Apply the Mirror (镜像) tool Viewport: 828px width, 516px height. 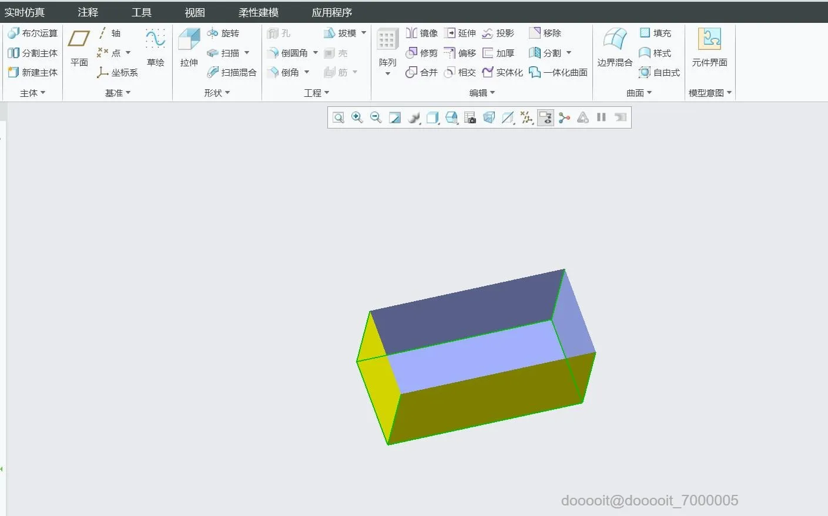point(422,33)
